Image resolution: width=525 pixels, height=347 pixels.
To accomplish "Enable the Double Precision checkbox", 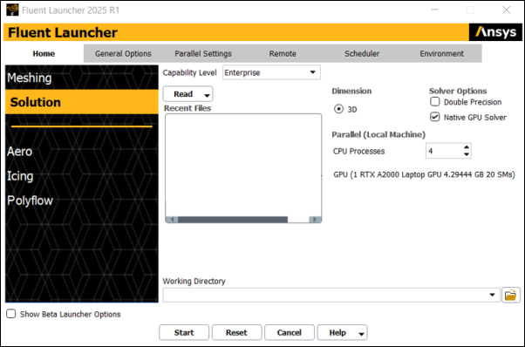I will 434,102.
